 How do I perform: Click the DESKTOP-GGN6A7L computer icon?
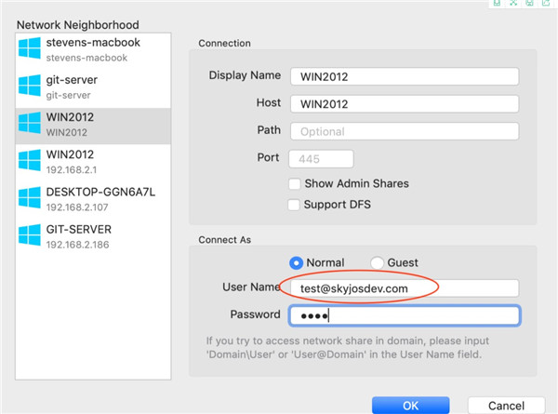(x=31, y=198)
